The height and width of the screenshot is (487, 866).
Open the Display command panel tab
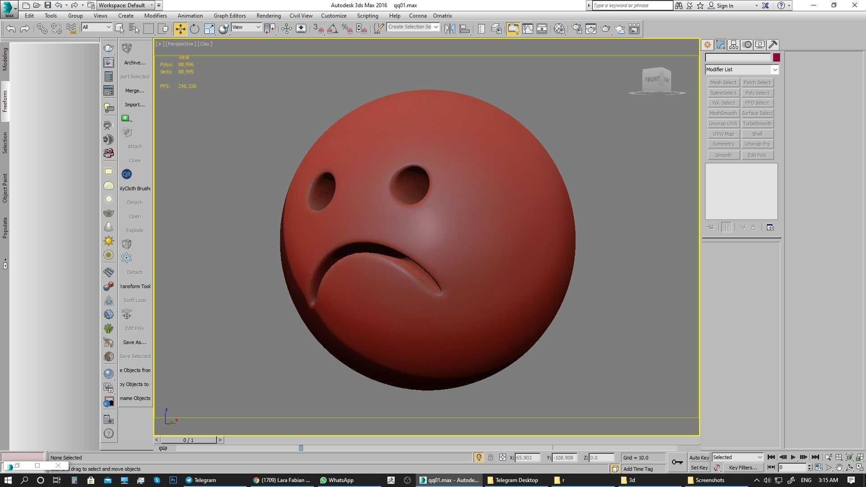click(x=760, y=45)
